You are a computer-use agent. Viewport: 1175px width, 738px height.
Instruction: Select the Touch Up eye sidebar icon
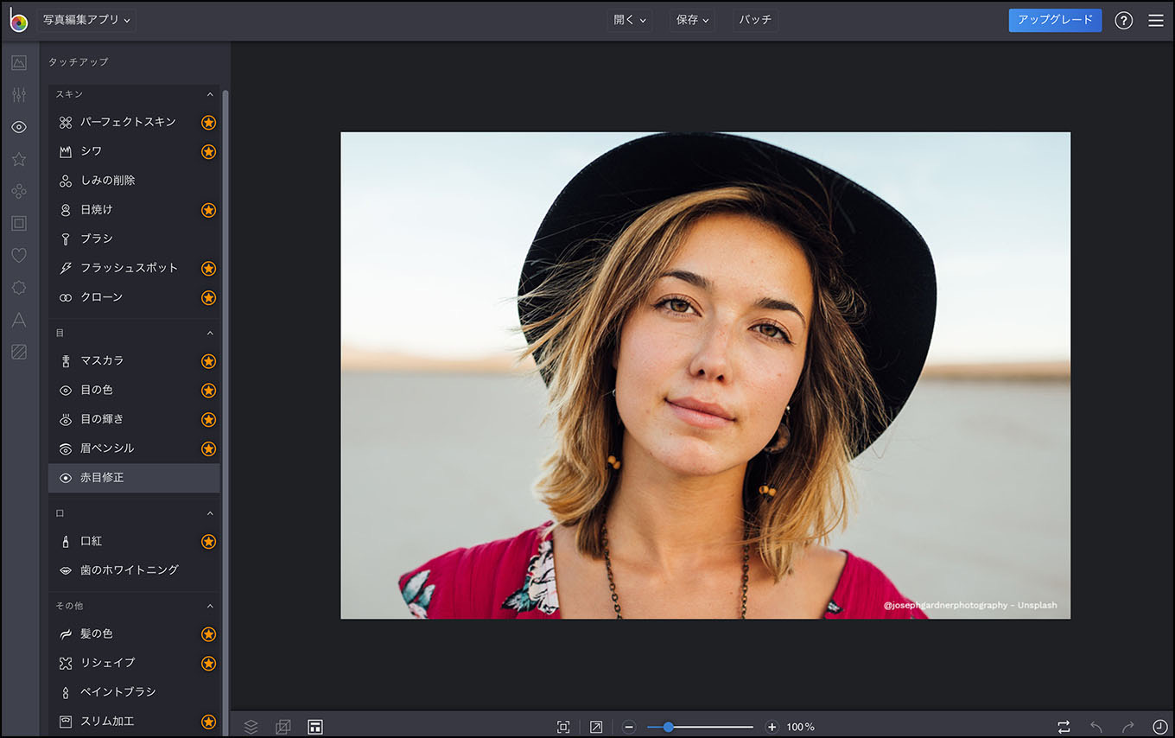19,127
